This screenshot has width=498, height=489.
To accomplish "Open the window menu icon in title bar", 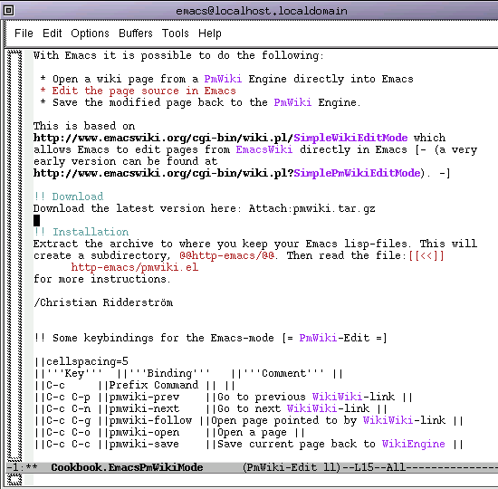I will click(8, 11).
